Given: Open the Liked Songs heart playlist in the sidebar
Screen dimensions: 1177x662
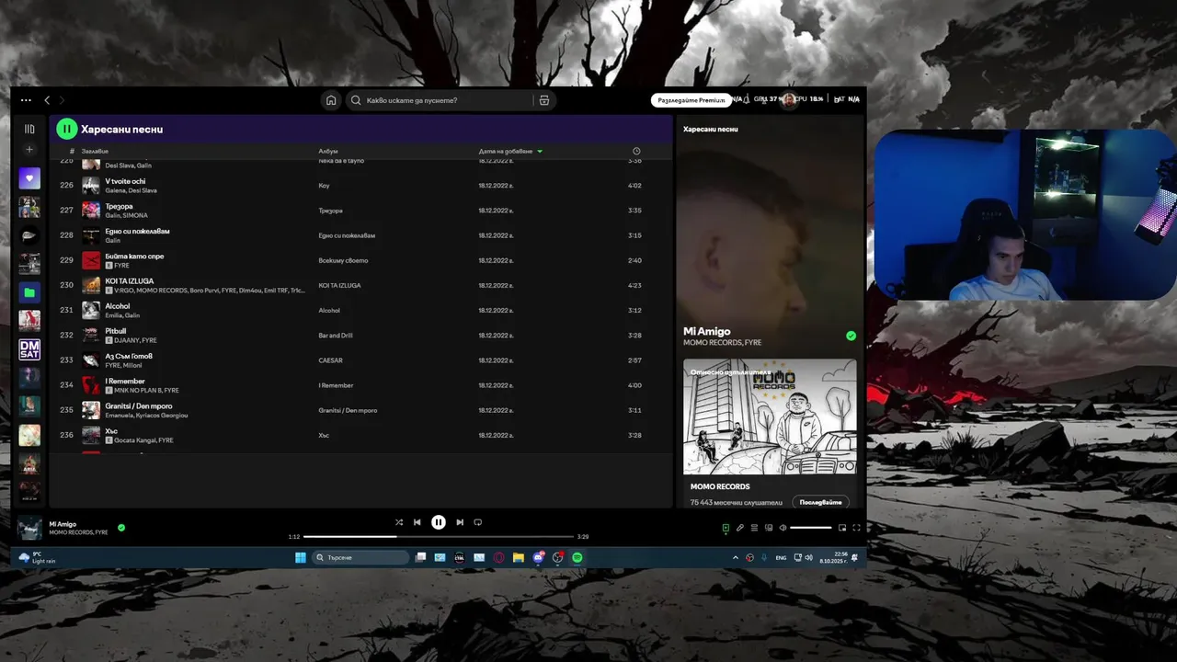Looking at the screenshot, I should [x=29, y=178].
